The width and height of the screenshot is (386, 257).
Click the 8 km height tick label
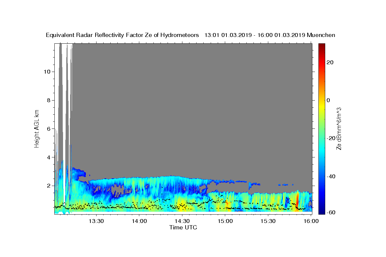pyautogui.click(x=49, y=100)
